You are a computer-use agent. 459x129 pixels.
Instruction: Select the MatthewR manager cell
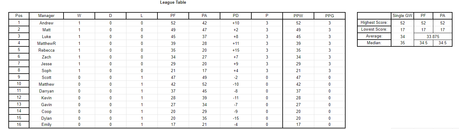(x=46, y=43)
